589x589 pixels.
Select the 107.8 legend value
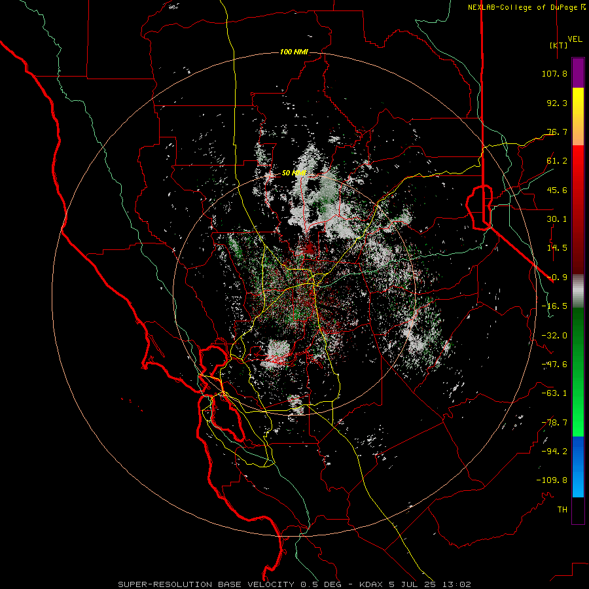[x=554, y=73]
